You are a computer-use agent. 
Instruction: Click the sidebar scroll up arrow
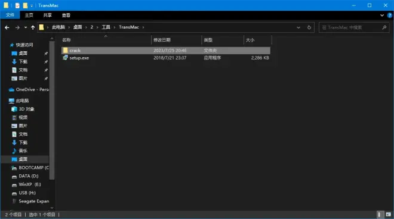(52, 38)
